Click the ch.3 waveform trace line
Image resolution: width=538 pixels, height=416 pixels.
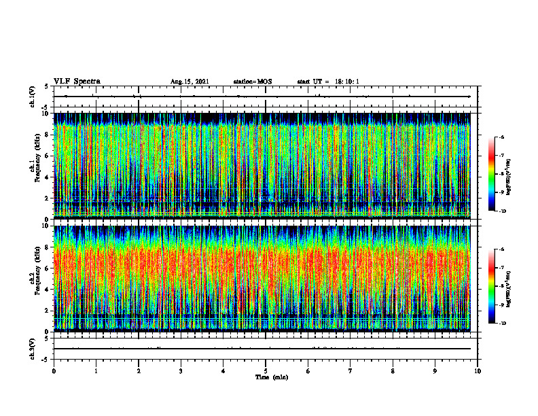[262, 349]
